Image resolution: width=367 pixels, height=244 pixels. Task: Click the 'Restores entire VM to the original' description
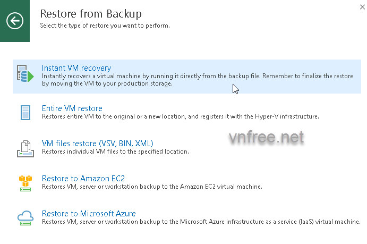click(181, 116)
